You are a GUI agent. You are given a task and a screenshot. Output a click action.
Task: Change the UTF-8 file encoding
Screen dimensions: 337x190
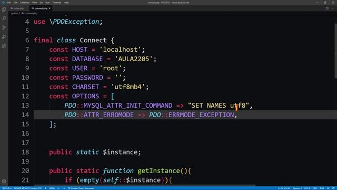pyautogui.click(x=307, y=188)
